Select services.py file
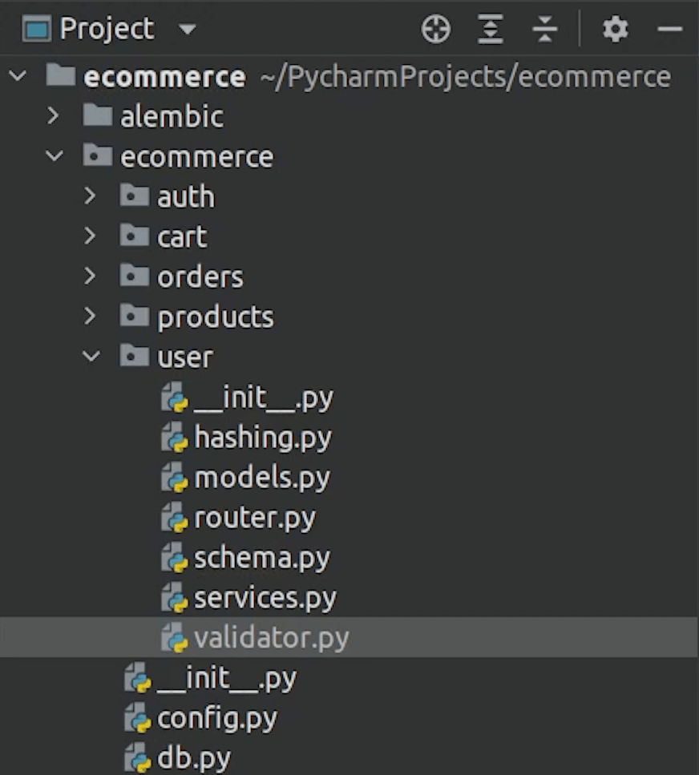 [265, 598]
